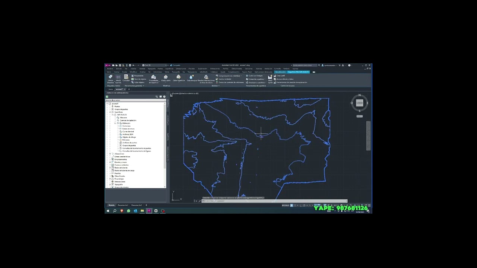Expand the Alineaciones tree node
This screenshot has height=268, width=477.
[x=110, y=153]
